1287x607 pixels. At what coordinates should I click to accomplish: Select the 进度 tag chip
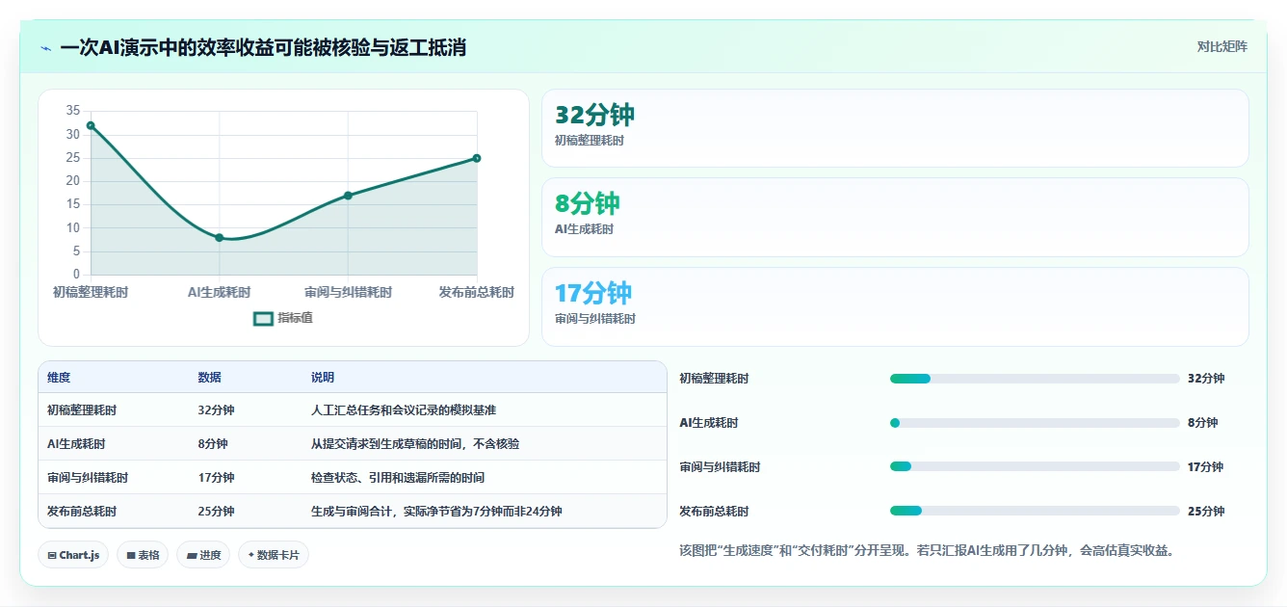pyautogui.click(x=203, y=555)
